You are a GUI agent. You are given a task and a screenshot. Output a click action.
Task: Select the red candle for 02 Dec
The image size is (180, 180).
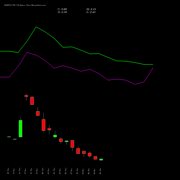[90, 154]
